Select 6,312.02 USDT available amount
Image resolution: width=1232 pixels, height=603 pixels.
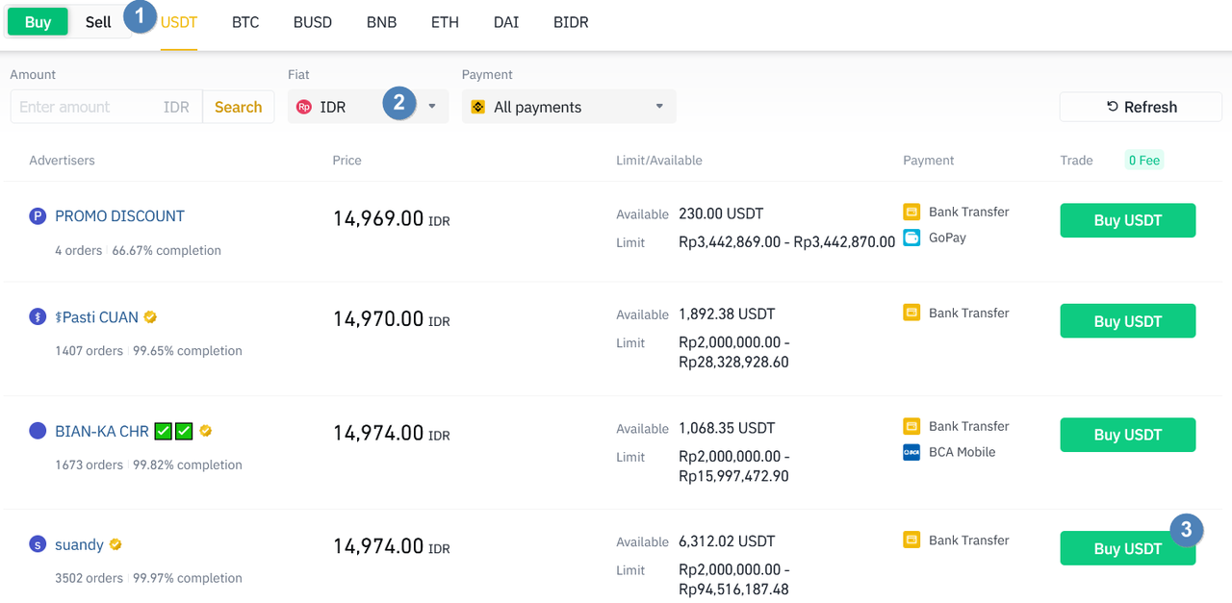coord(727,541)
